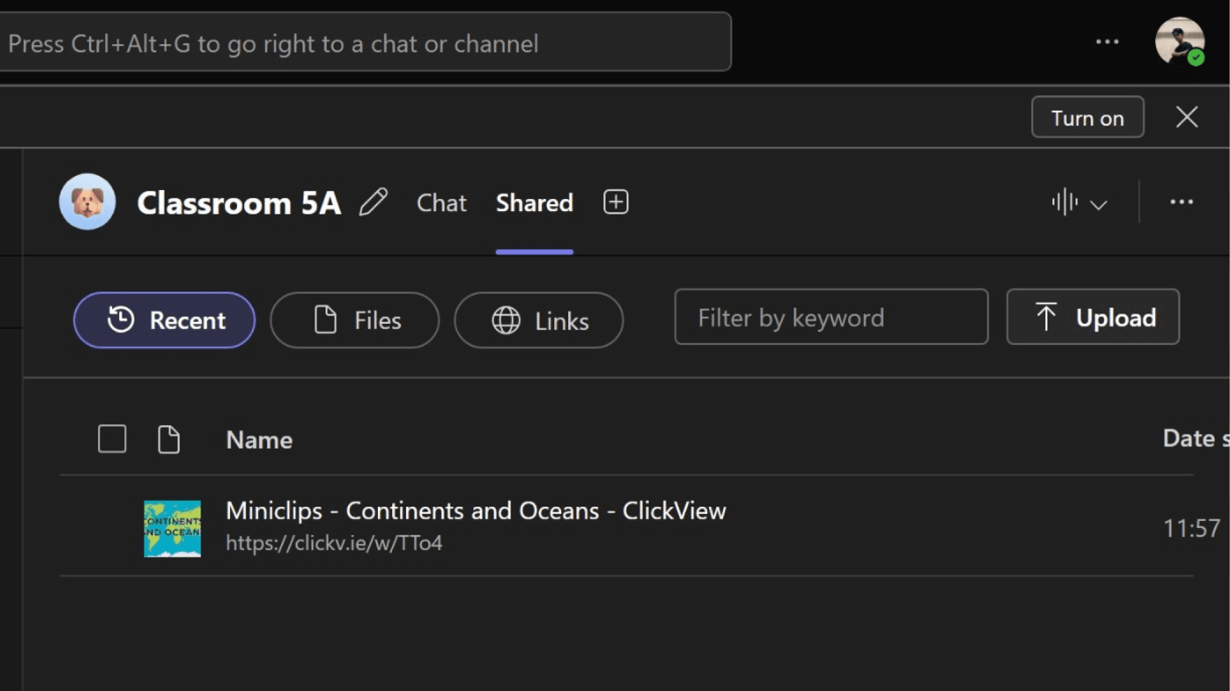Click the Filter by keyword field
This screenshot has height=691, width=1230.
831,317
